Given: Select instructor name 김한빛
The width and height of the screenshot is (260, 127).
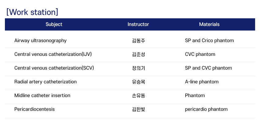Looking at the screenshot, I should click(139, 109).
